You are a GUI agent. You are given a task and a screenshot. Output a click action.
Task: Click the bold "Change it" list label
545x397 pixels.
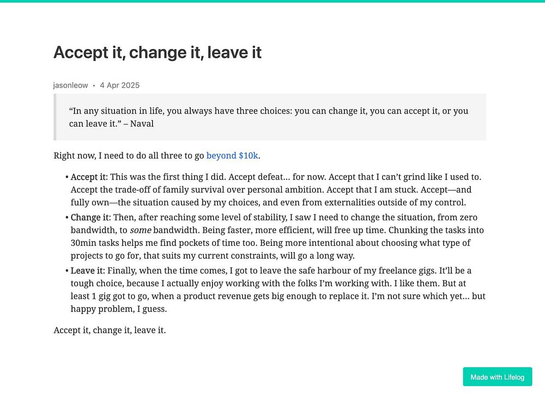pos(90,217)
